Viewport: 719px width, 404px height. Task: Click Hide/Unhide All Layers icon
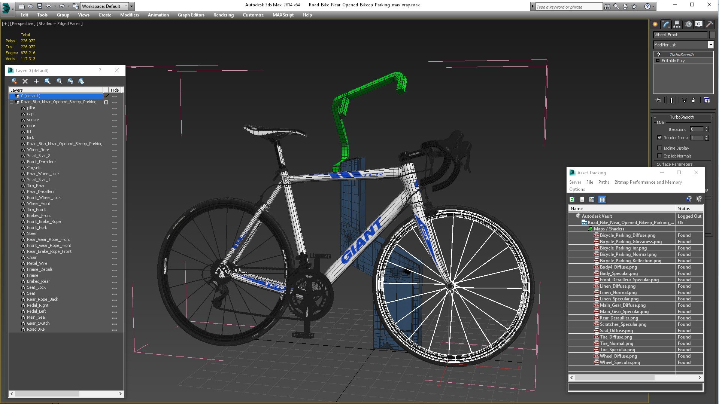(70, 81)
